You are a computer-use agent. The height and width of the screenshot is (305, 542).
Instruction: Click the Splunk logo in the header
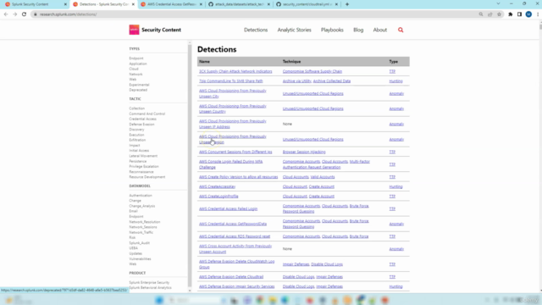tap(134, 30)
